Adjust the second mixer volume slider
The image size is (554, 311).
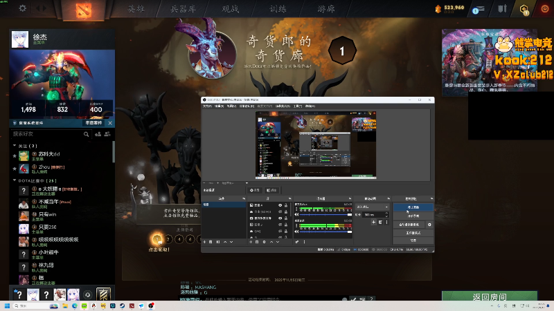click(325, 232)
